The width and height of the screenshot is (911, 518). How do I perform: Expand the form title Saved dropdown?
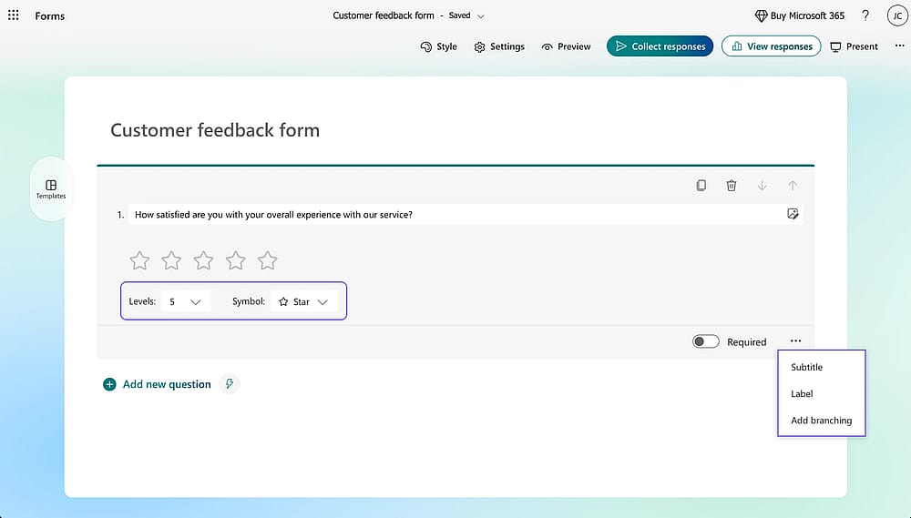pyautogui.click(x=481, y=16)
